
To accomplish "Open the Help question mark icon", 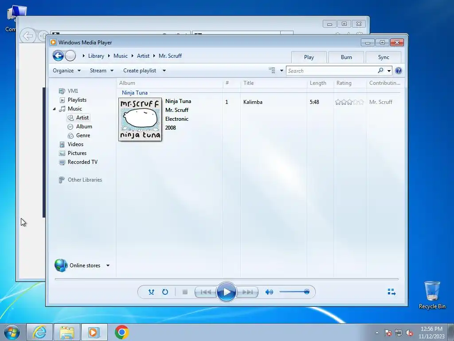I will 399,71.
